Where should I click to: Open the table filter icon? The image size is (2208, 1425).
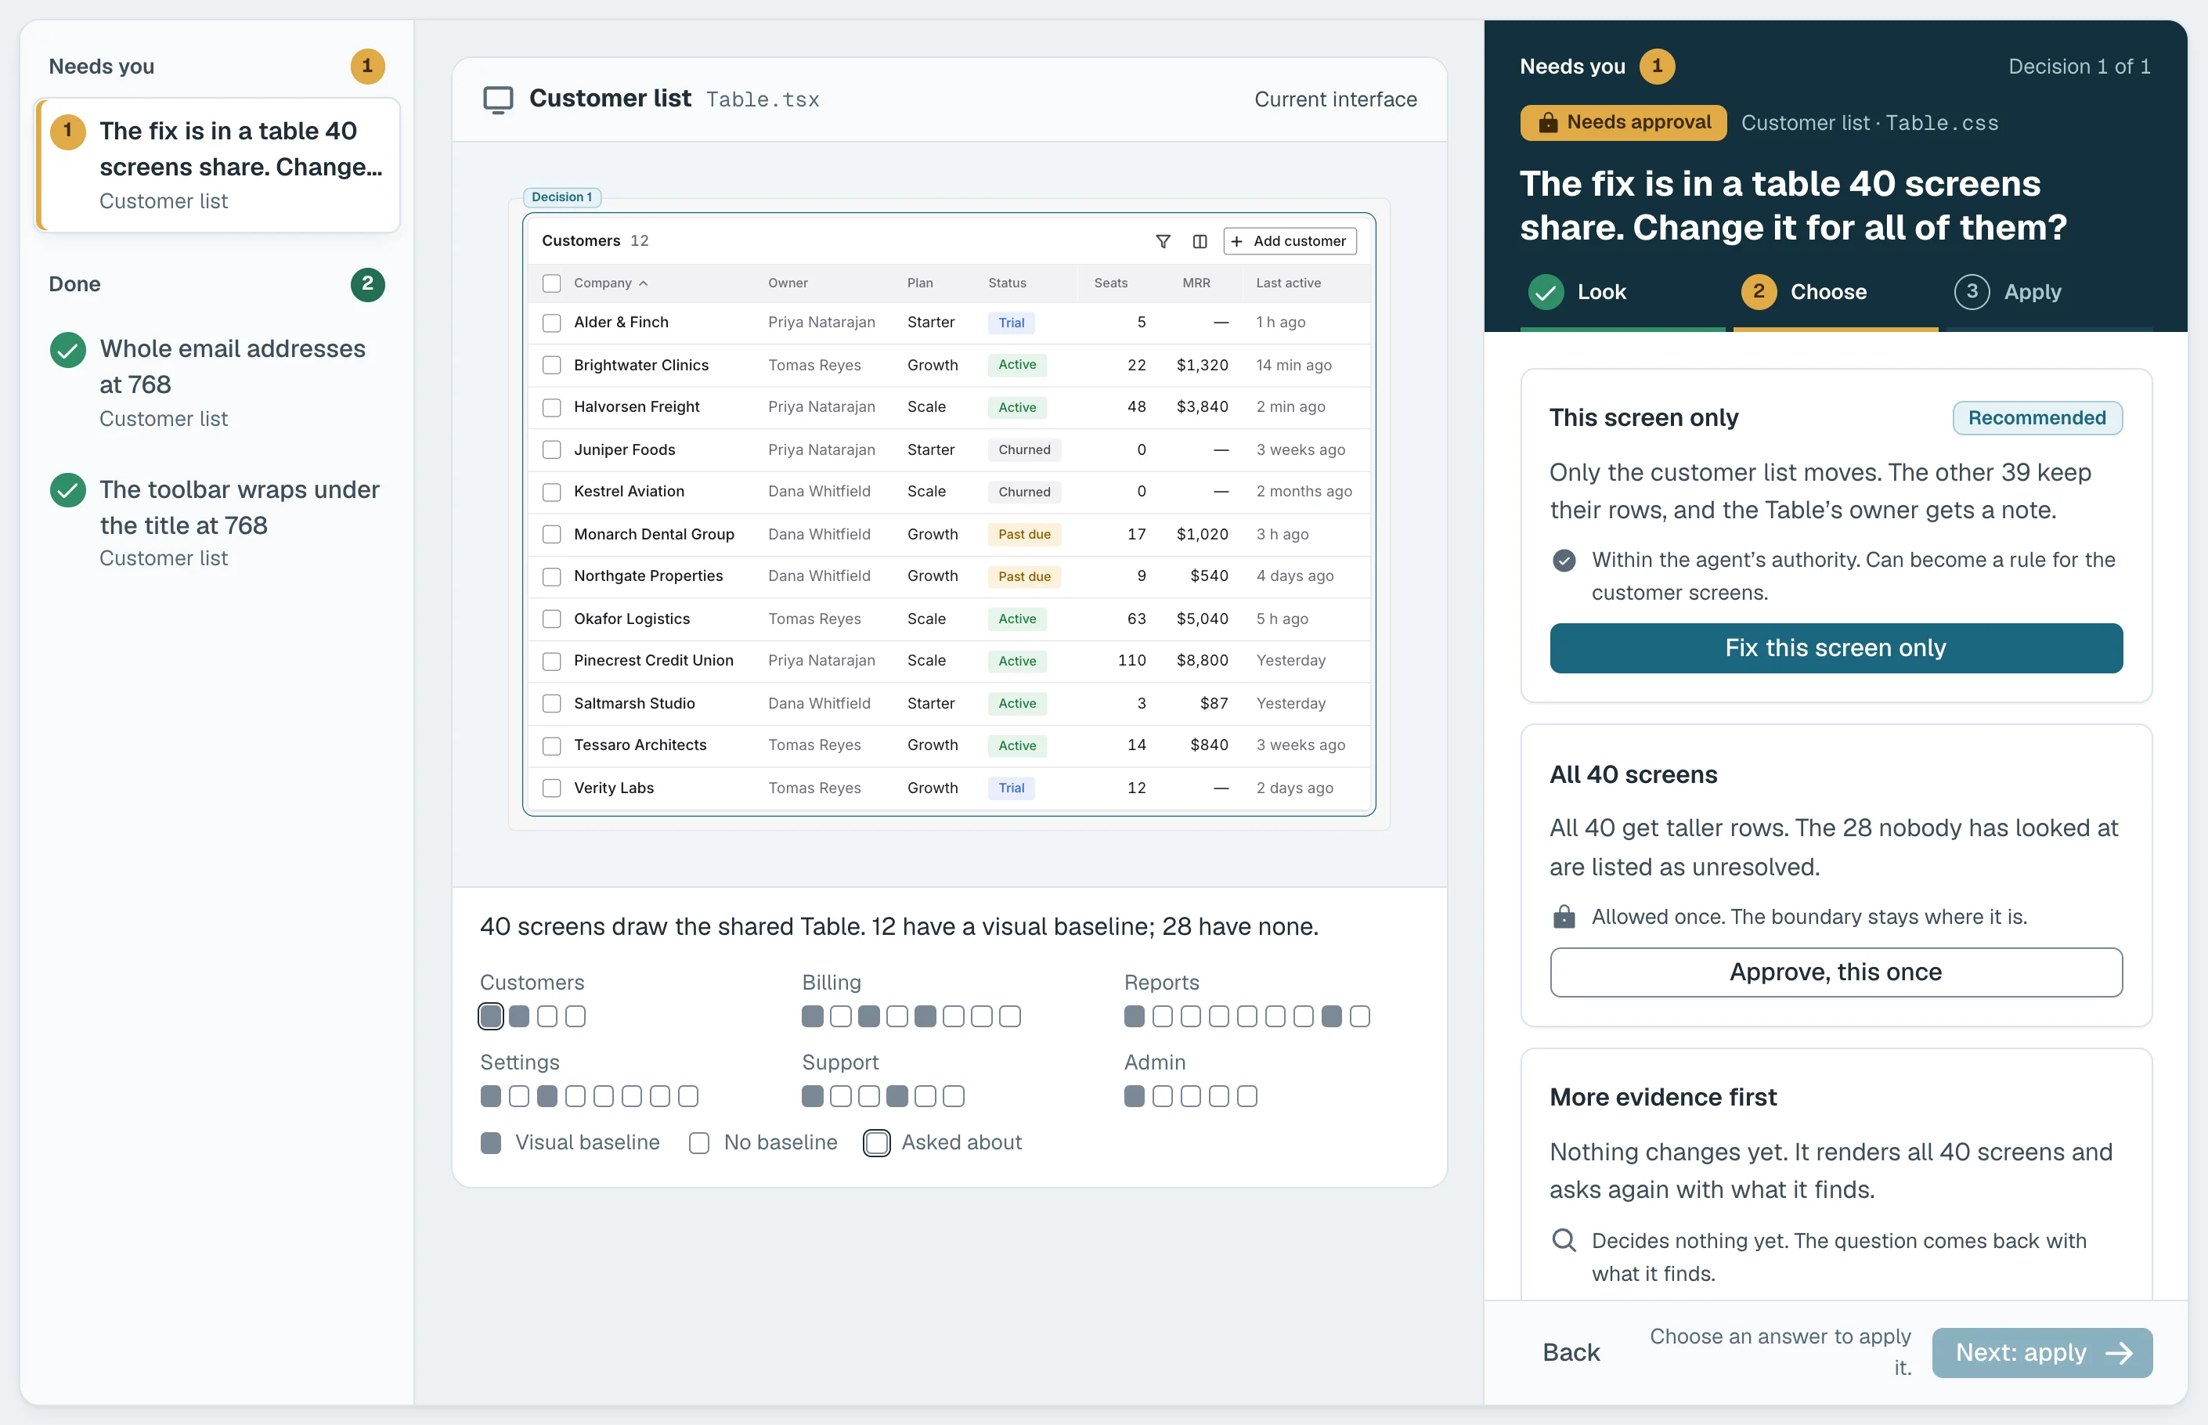point(1164,241)
